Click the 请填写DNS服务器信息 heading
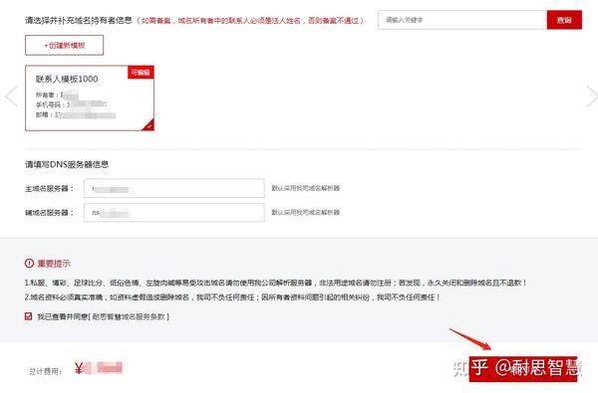The width and height of the screenshot is (598, 393). coord(67,164)
